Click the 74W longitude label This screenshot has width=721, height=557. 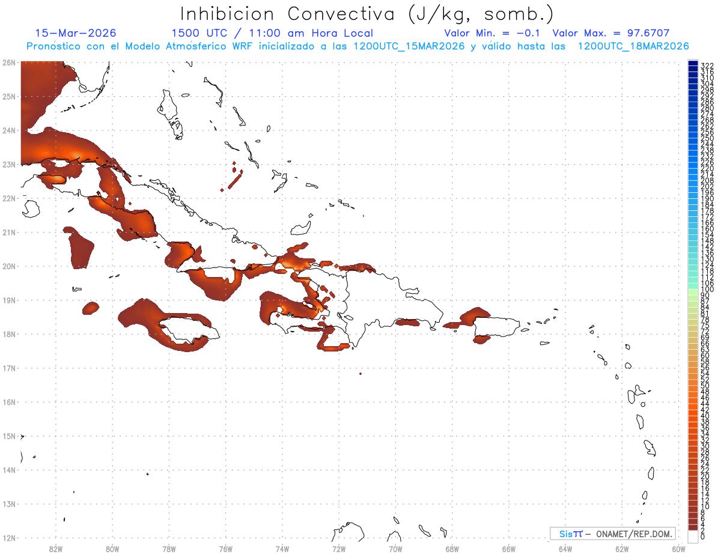tap(282, 548)
